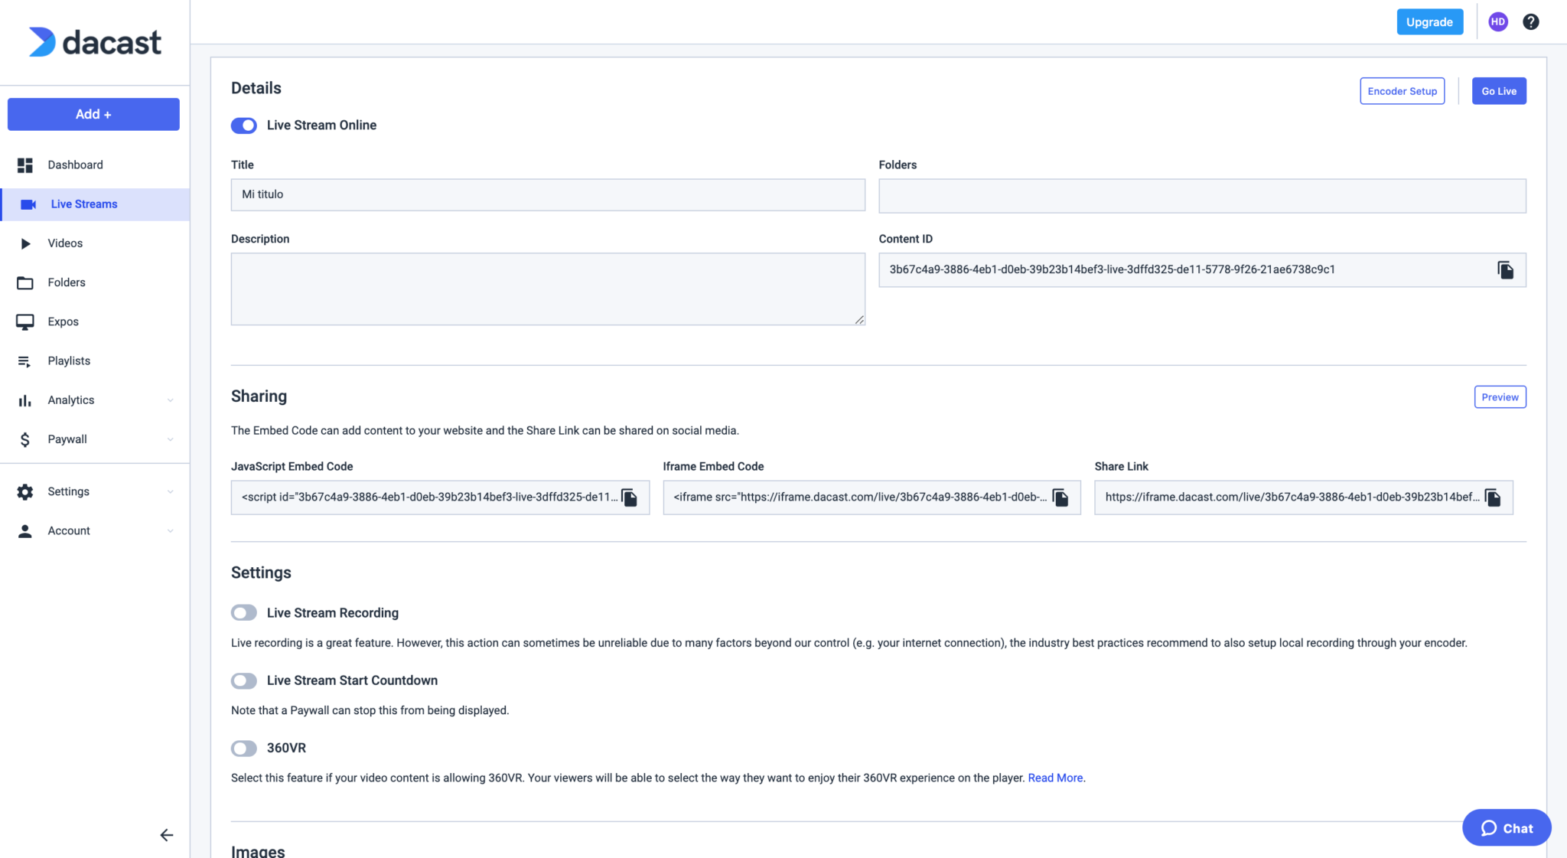Image resolution: width=1567 pixels, height=858 pixels.
Task: Go to Playlists in sidebar
Action: 69,360
